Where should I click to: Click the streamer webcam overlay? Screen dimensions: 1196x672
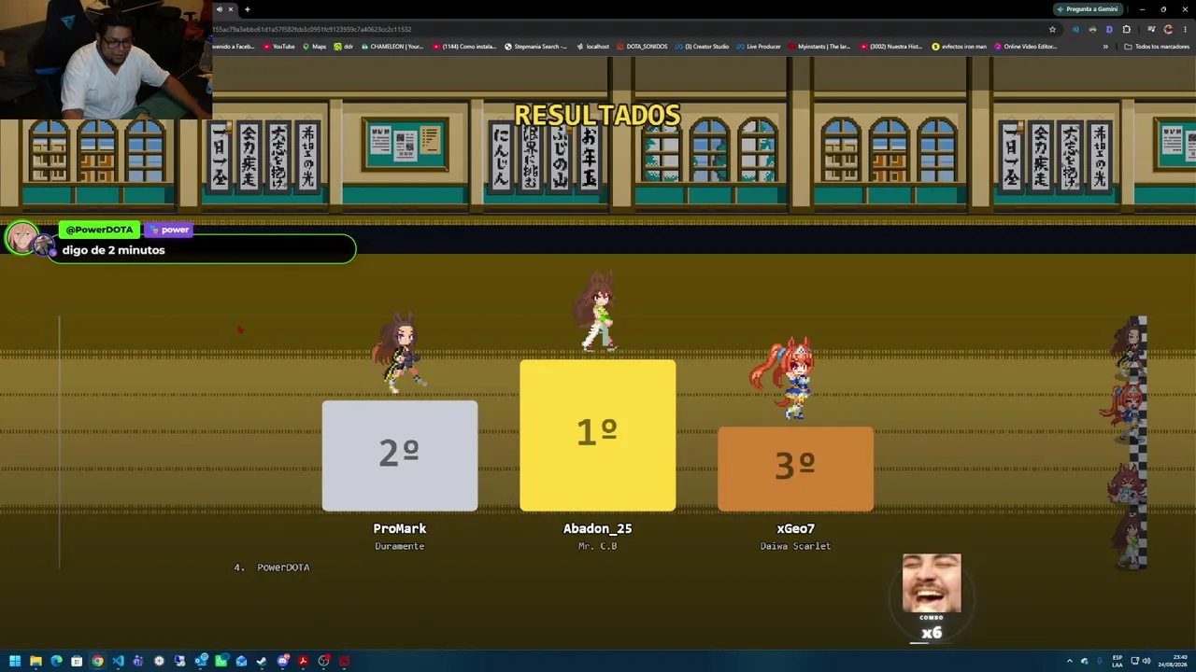tap(106, 60)
